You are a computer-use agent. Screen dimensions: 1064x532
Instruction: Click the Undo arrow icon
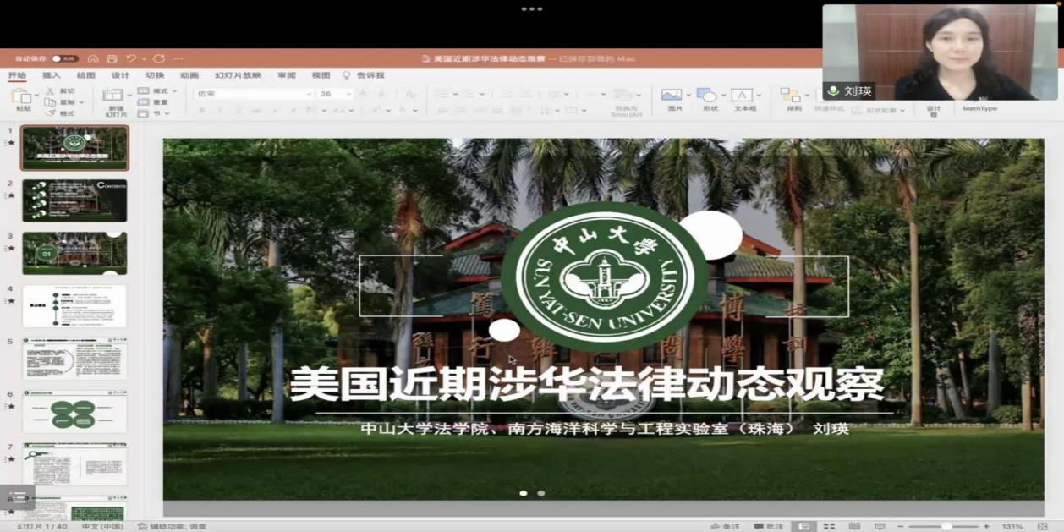[x=130, y=58]
